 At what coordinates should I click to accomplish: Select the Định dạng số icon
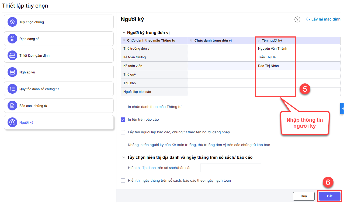pos(12,39)
